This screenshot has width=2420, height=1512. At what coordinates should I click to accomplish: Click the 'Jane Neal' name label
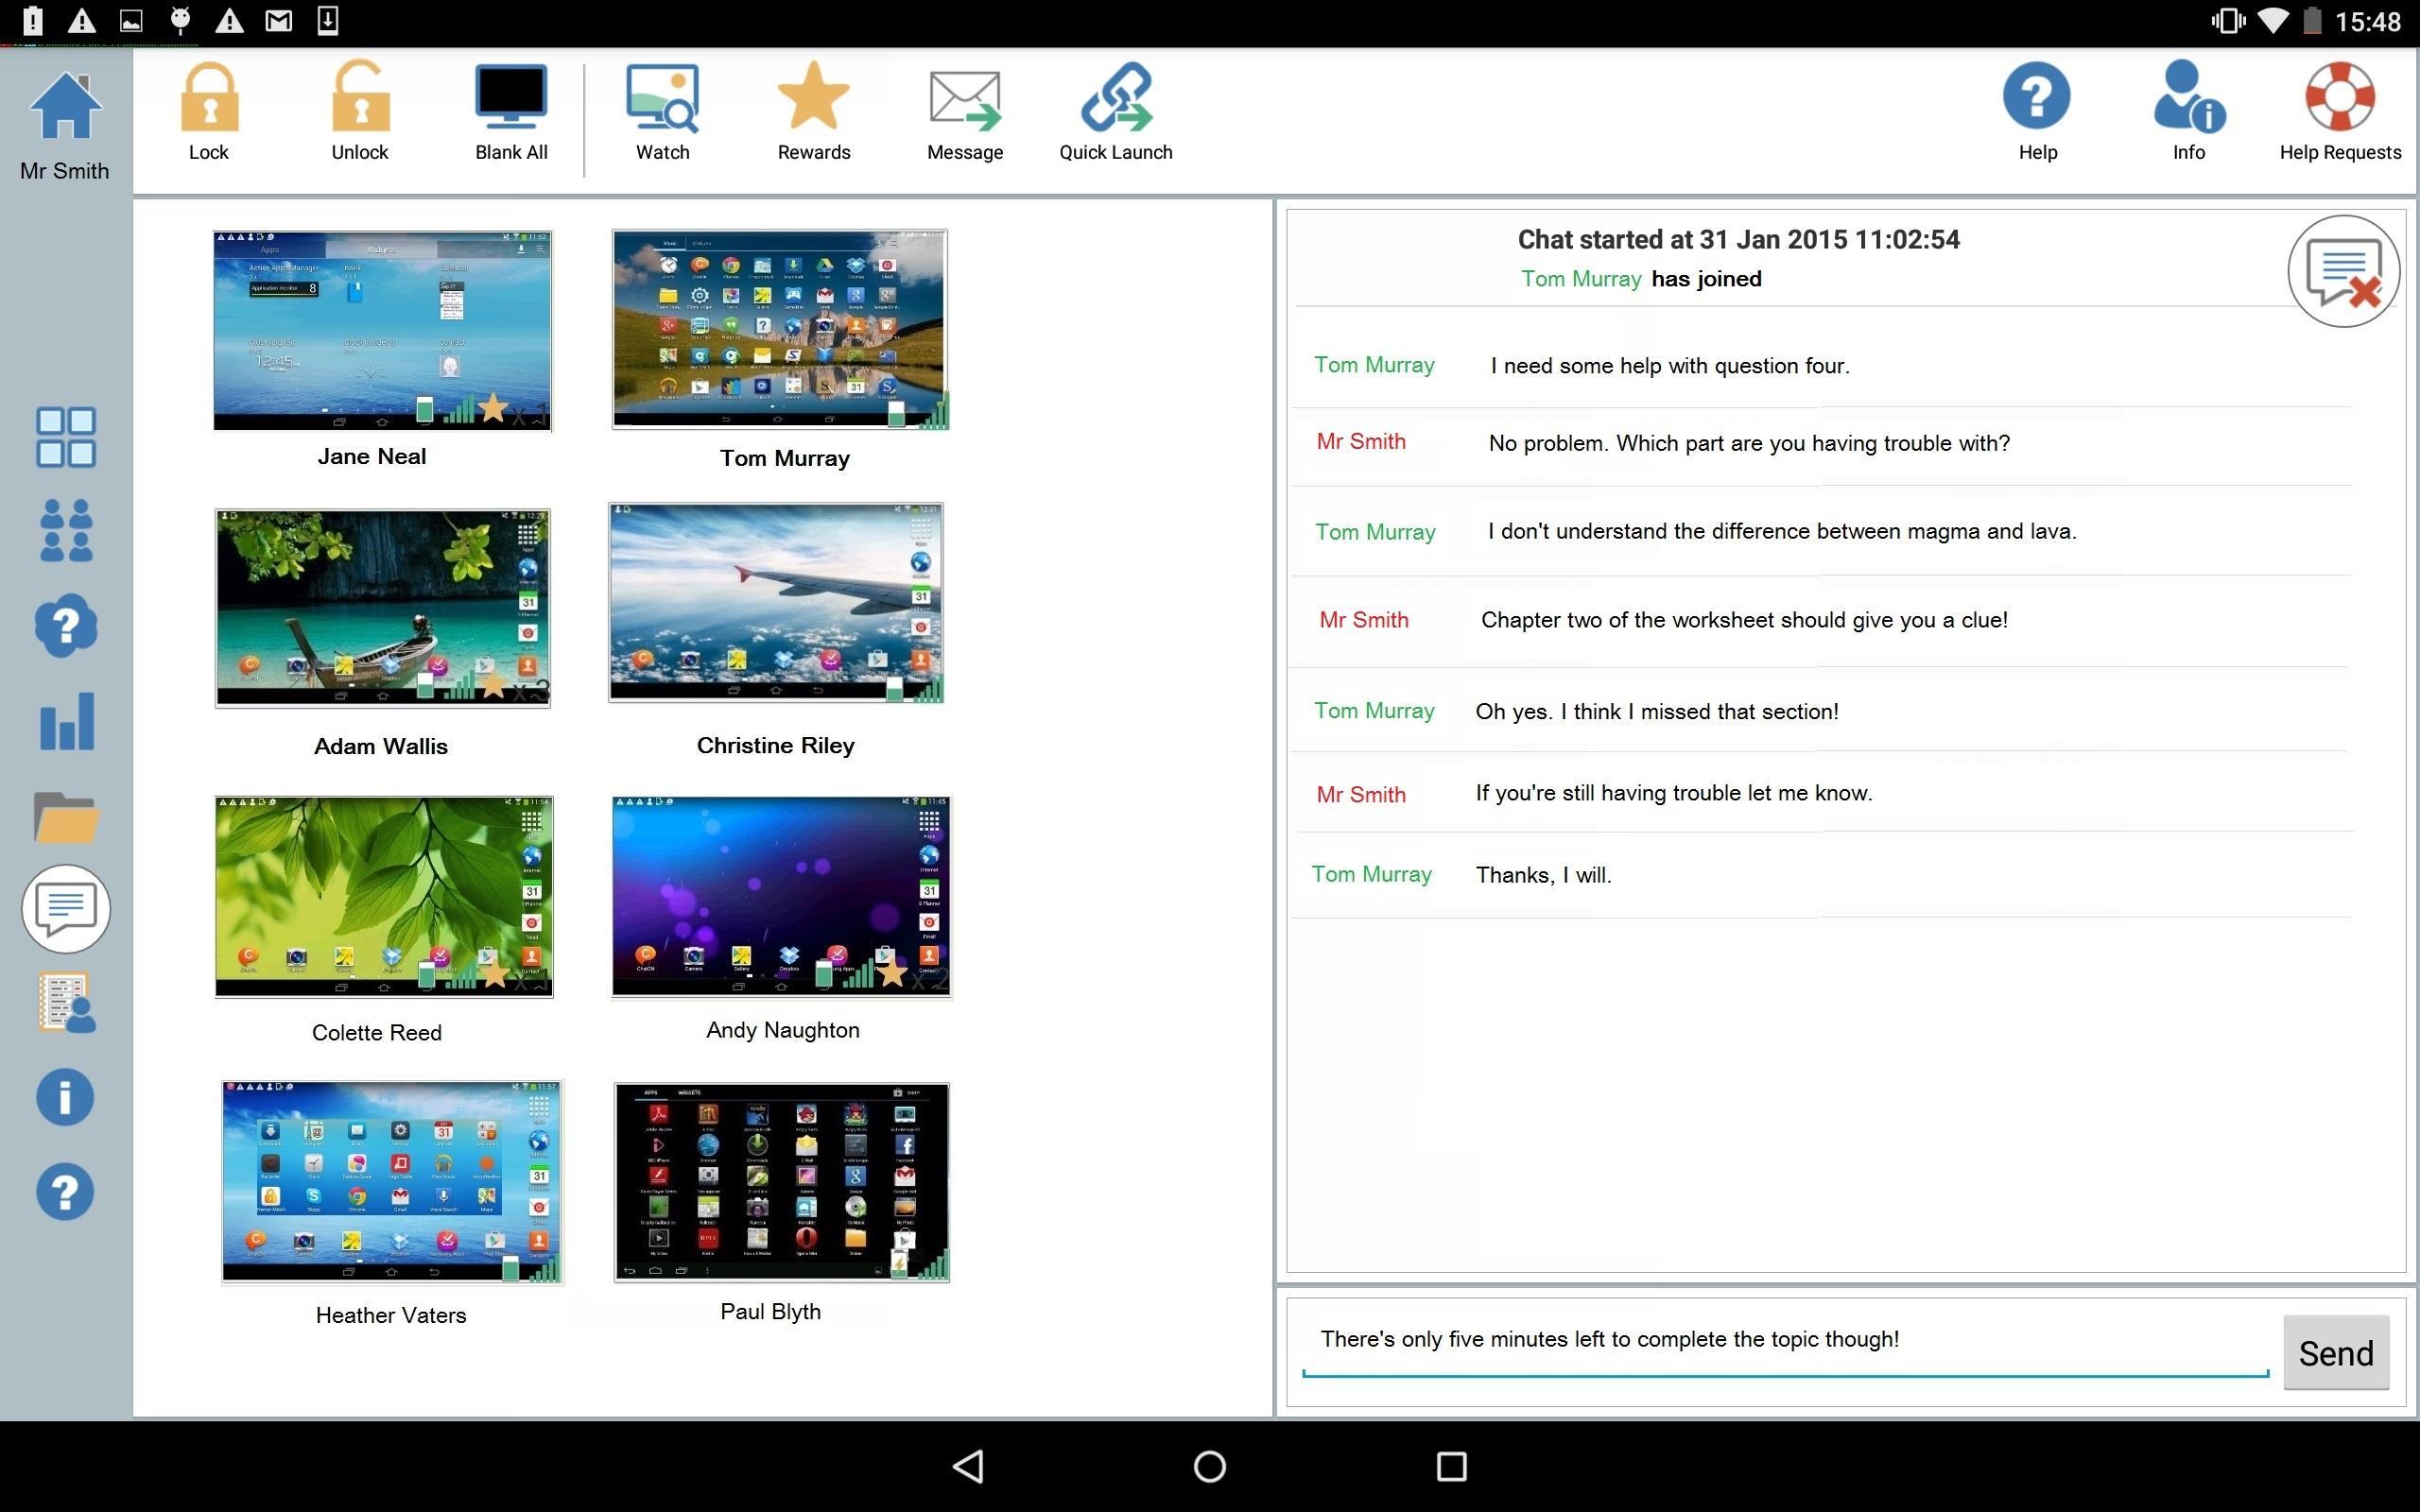click(372, 456)
